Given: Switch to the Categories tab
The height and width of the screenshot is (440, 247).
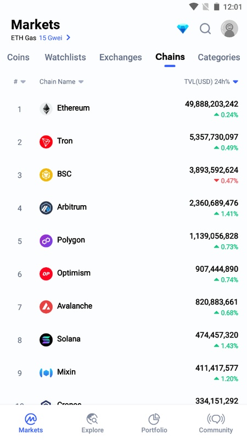Looking at the screenshot, I should pos(218,57).
